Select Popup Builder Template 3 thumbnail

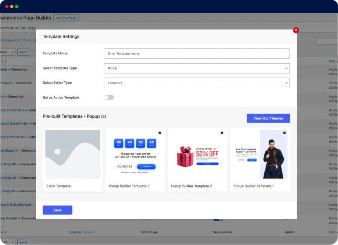pyautogui.click(x=135, y=154)
